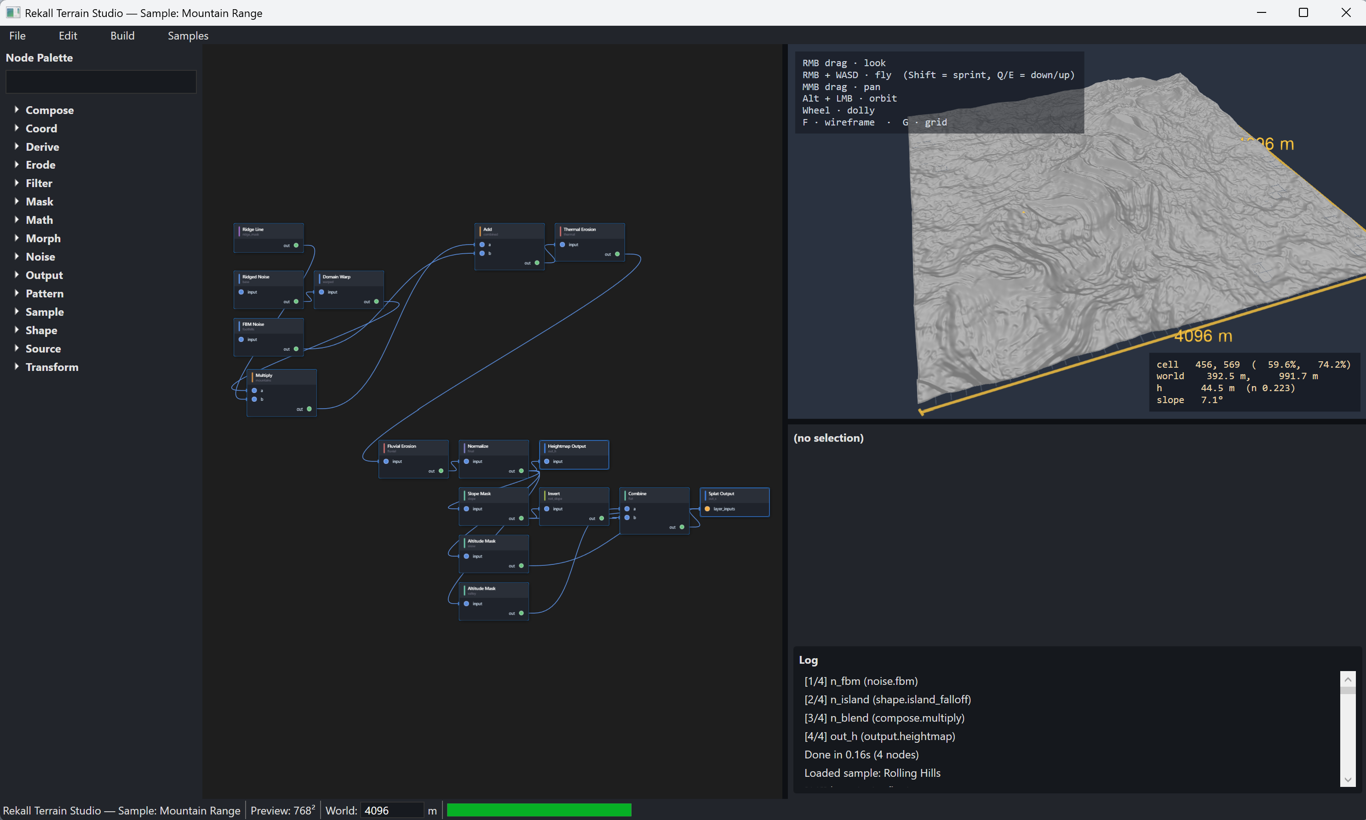
Task: Click log line '[2/4] n_island (shape.island_falloff)'
Action: point(887,699)
